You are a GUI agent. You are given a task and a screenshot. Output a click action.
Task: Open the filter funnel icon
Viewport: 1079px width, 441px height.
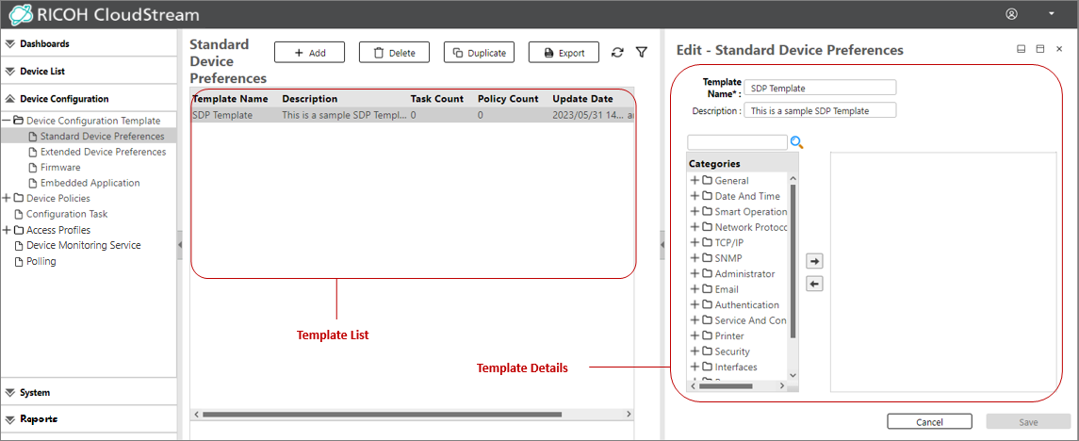642,53
